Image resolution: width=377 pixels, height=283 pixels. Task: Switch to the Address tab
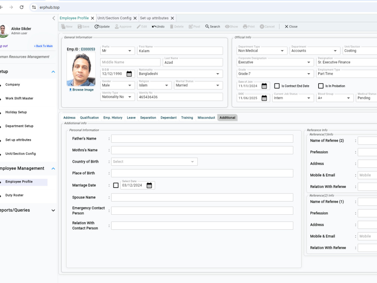(x=69, y=118)
